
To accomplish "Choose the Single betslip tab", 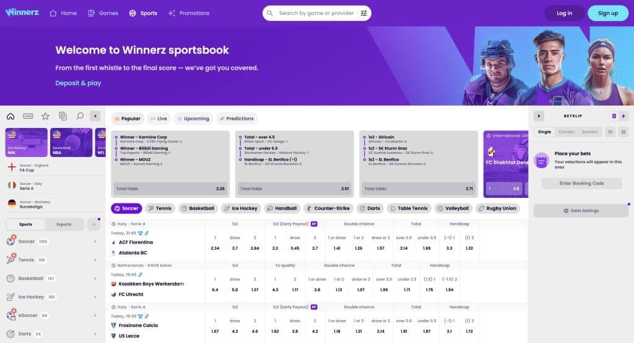I will 544,132.
